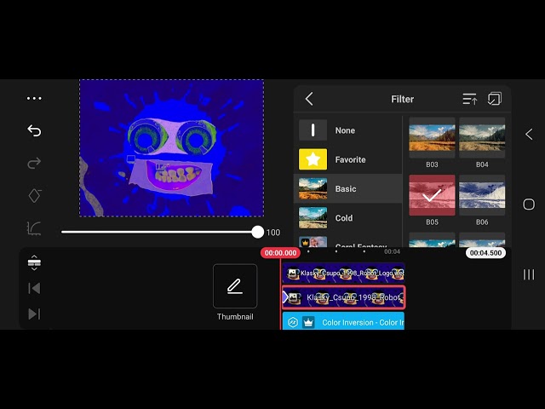Click the video preview canvas
The height and width of the screenshot is (409, 545).
[172, 148]
